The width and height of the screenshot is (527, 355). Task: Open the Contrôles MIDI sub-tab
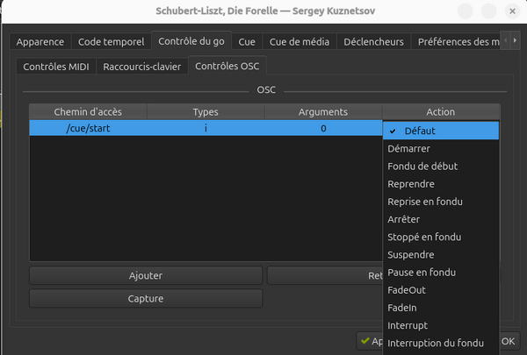point(55,67)
